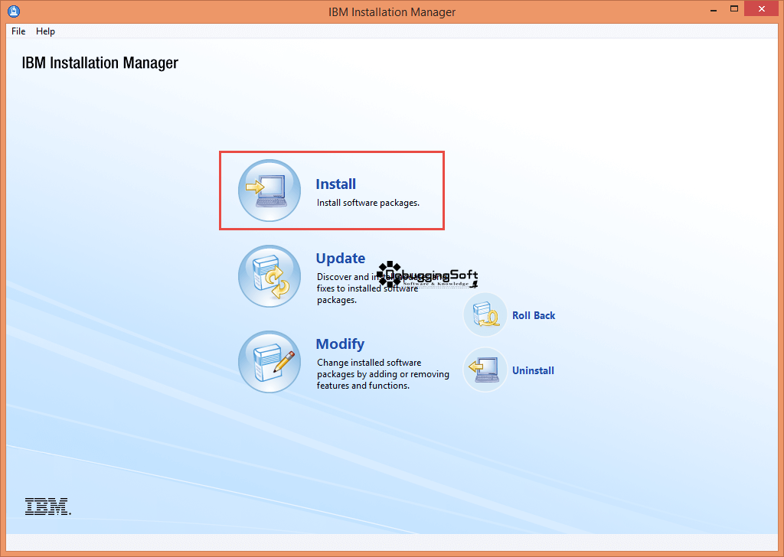The height and width of the screenshot is (557, 784).
Task: Click the Roll Back icon
Action: tap(485, 315)
